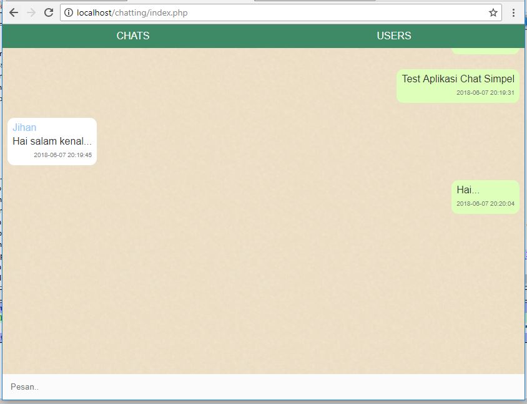
Task: Click the 20:19:45 timestamp under Jihan's message
Action: pyautogui.click(x=62, y=155)
